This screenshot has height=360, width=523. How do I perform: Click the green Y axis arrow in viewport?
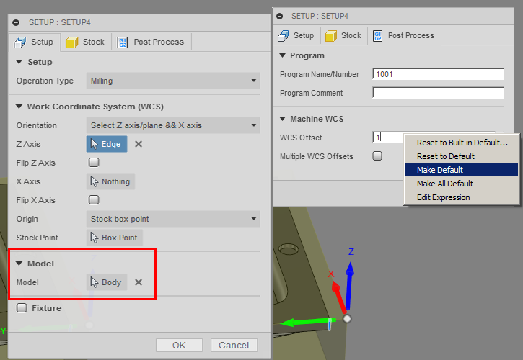[307, 322]
